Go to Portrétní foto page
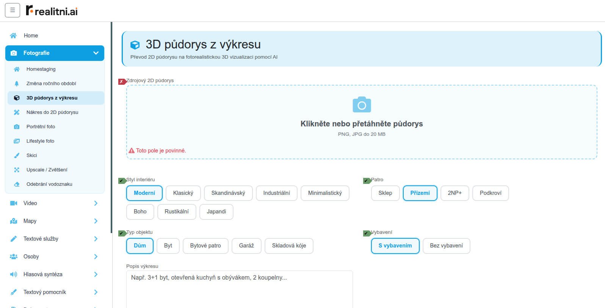The height and width of the screenshot is (308, 605). (56, 127)
